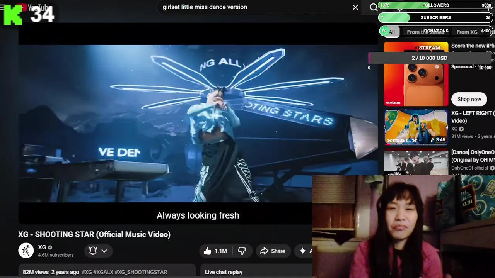This screenshot has width=495, height=278.
Task: Like the video with 1.1M thumbs up
Action: click(x=216, y=251)
